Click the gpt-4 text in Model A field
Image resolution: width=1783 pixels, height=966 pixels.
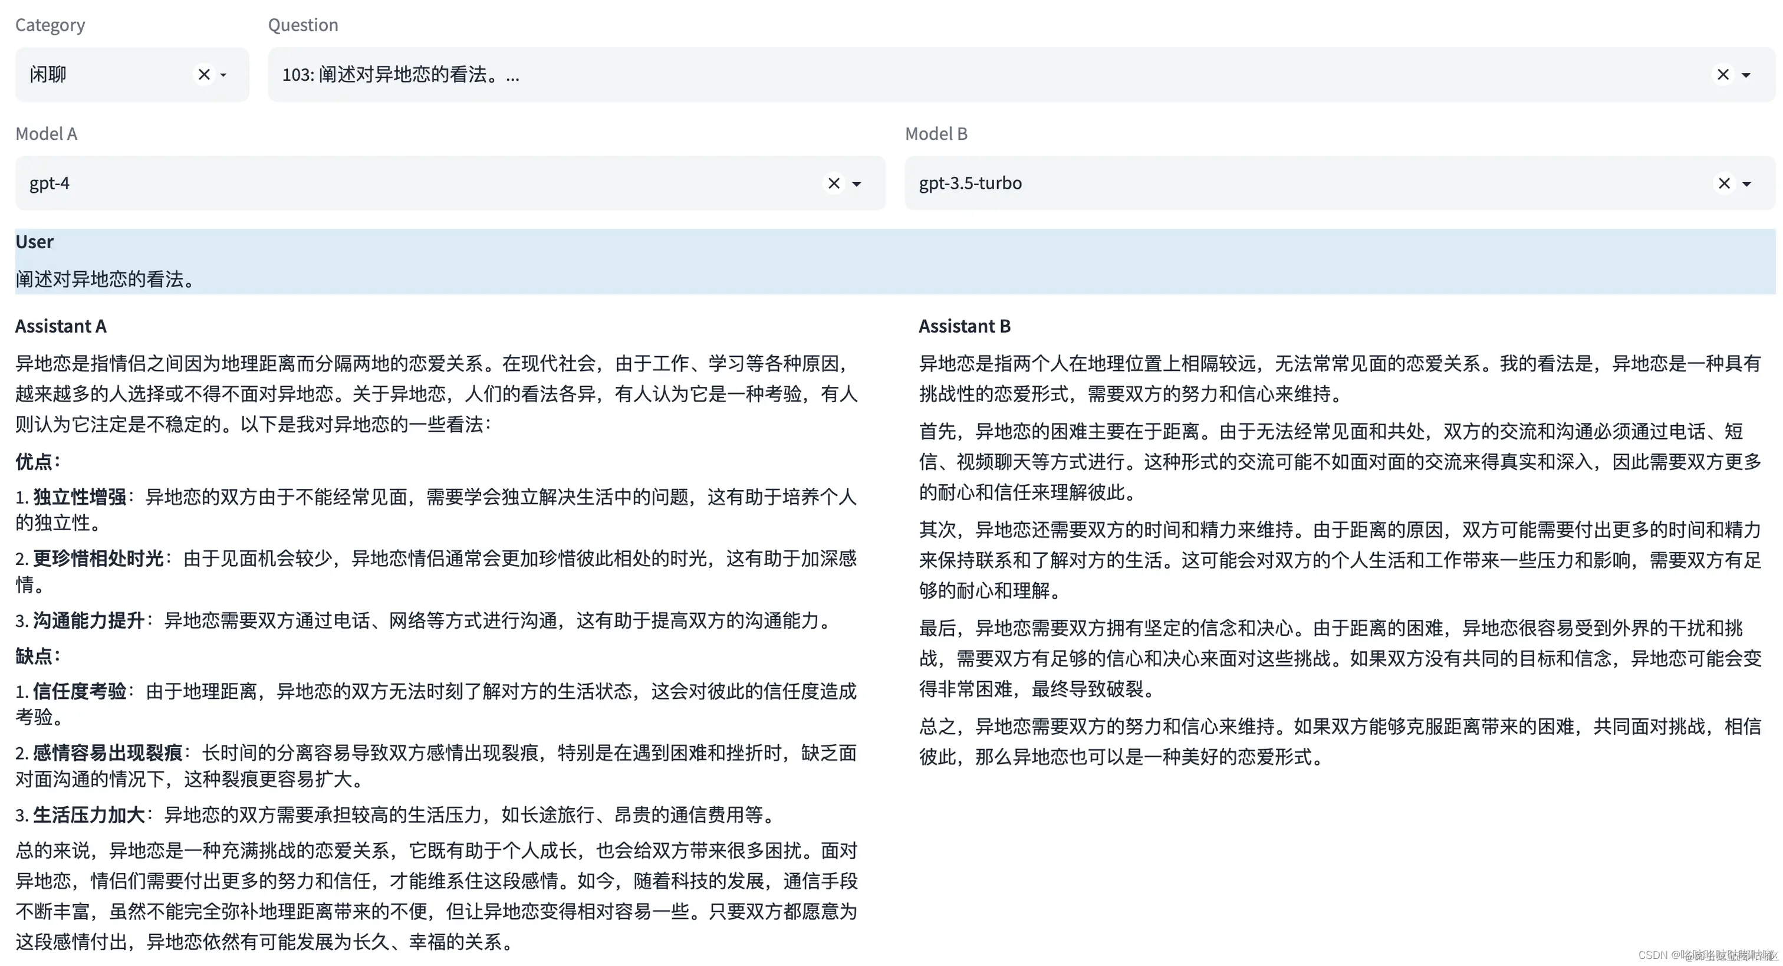(49, 183)
